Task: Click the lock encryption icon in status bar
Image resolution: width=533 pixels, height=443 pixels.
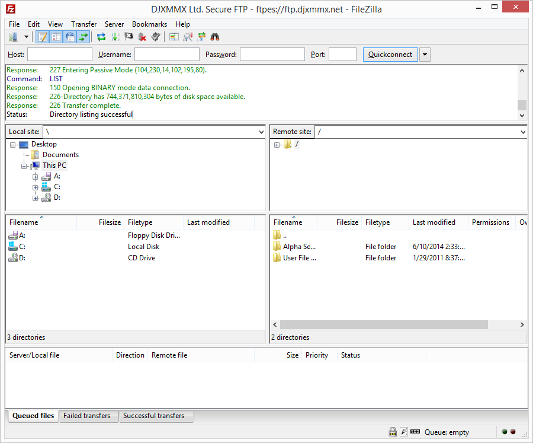Action: pyautogui.click(x=392, y=432)
